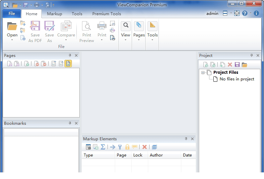Image resolution: width=264 pixels, height=179 pixels.
Task: Pin the Pages panel
Action: [x=70, y=55]
